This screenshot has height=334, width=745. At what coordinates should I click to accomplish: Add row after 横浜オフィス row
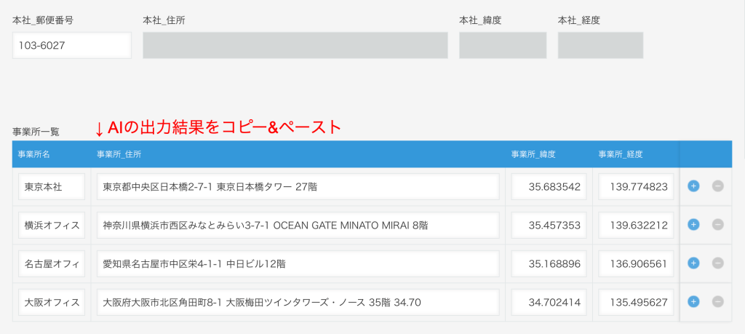pyautogui.click(x=693, y=225)
